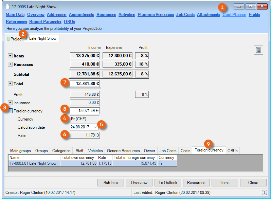Expand the Total row
The image size is (271, 199).
pos(10,84)
